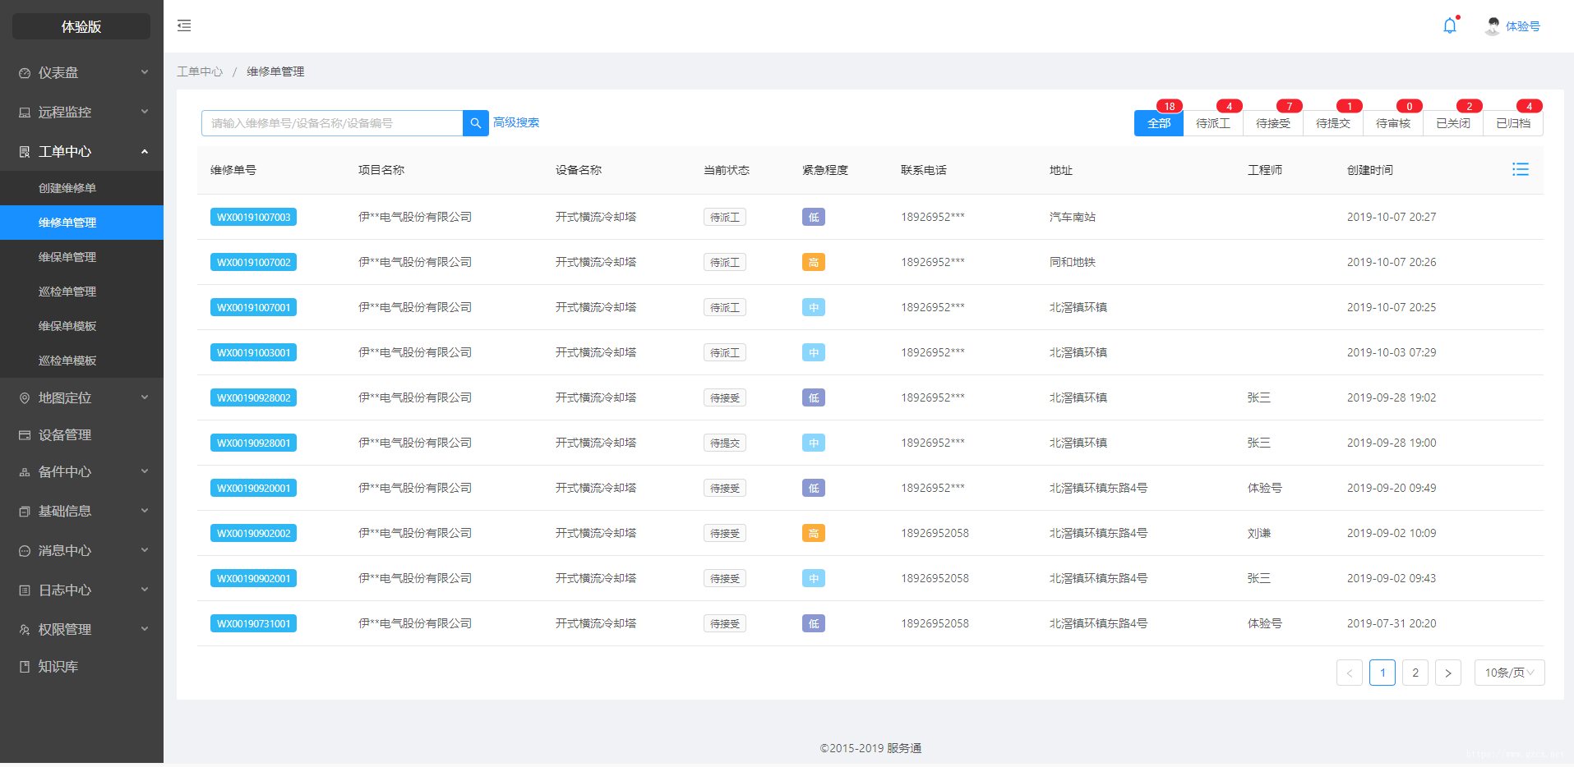Click the 知识库 book icon
Viewport: 1574px width, 767px height.
(x=25, y=667)
